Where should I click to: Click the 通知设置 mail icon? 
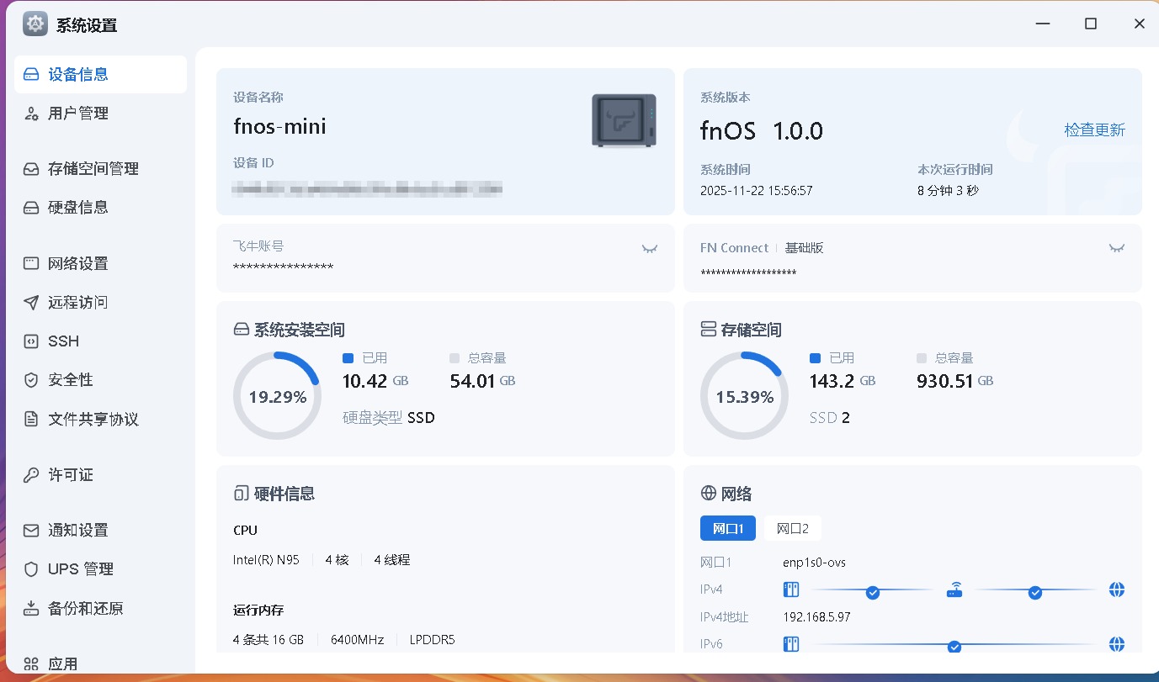[x=30, y=530]
